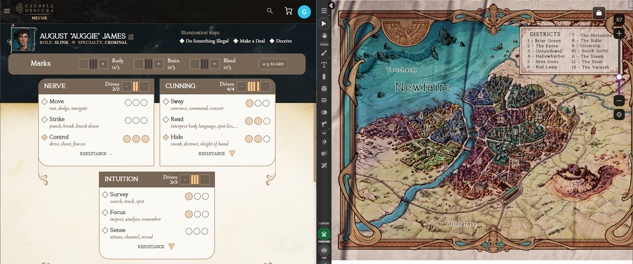Select the darkness reveal tool
Image resolution: width=633 pixels, height=264 pixels.
pos(324,112)
